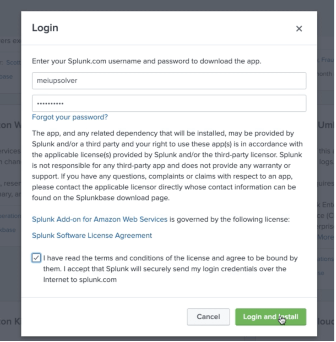Image resolution: width=336 pixels, height=342 pixels.
Task: Click the dimmed 'kbase' link at left edge
Action: point(8,229)
